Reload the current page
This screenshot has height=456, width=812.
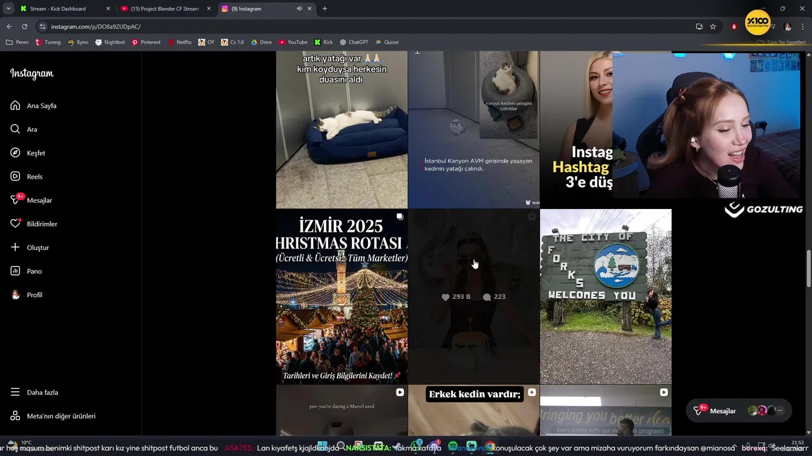(x=25, y=27)
